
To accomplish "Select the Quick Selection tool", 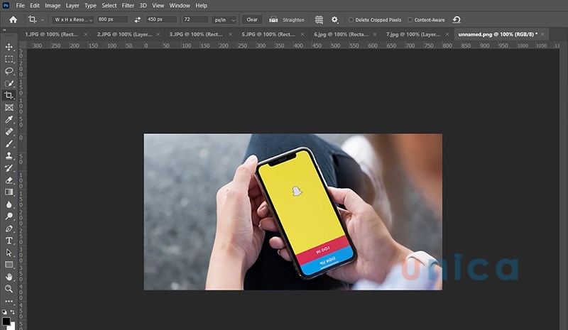I will pyautogui.click(x=9, y=83).
